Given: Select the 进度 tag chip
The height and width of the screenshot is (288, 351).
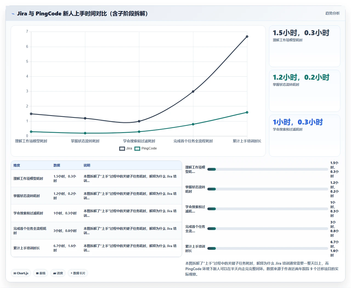Looking at the screenshot, I should (58, 273).
